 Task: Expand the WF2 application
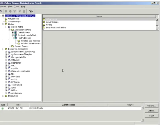(6, 66)
